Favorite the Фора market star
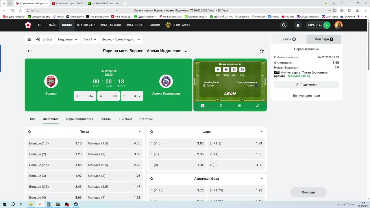This screenshot has height=208, width=370. tap(151, 132)
